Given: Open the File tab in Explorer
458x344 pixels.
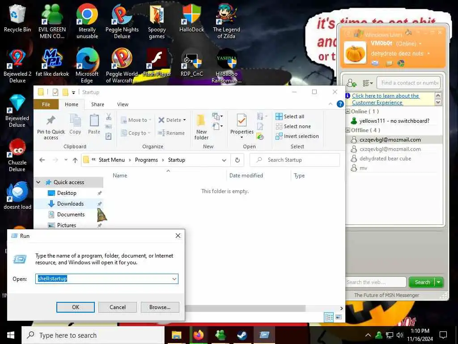Looking at the screenshot, I should coord(46,104).
